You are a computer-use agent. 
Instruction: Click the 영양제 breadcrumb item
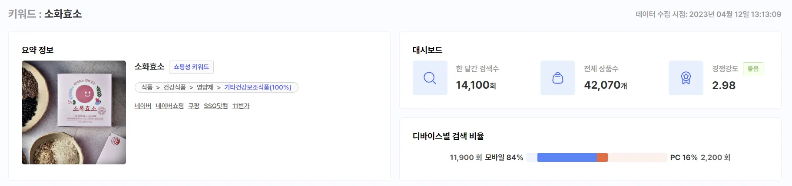pos(205,87)
